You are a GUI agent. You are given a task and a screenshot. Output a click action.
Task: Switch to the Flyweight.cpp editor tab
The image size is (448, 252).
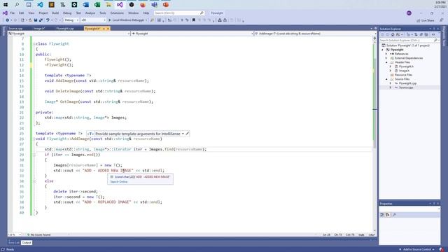(x=65, y=29)
